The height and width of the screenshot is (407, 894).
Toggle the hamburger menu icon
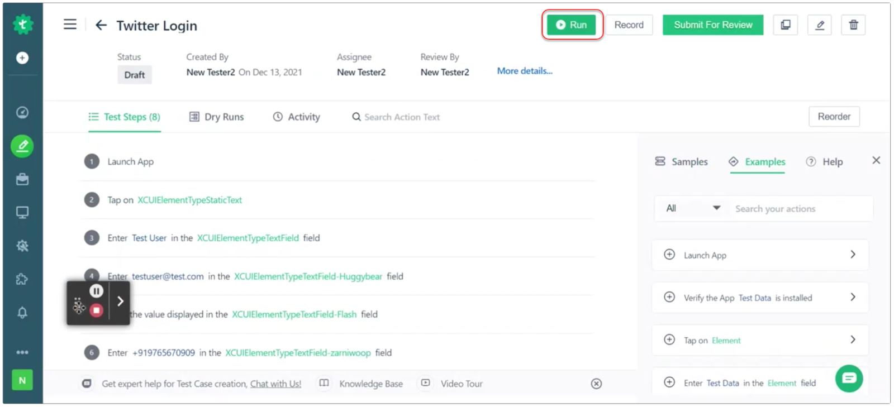coord(70,25)
